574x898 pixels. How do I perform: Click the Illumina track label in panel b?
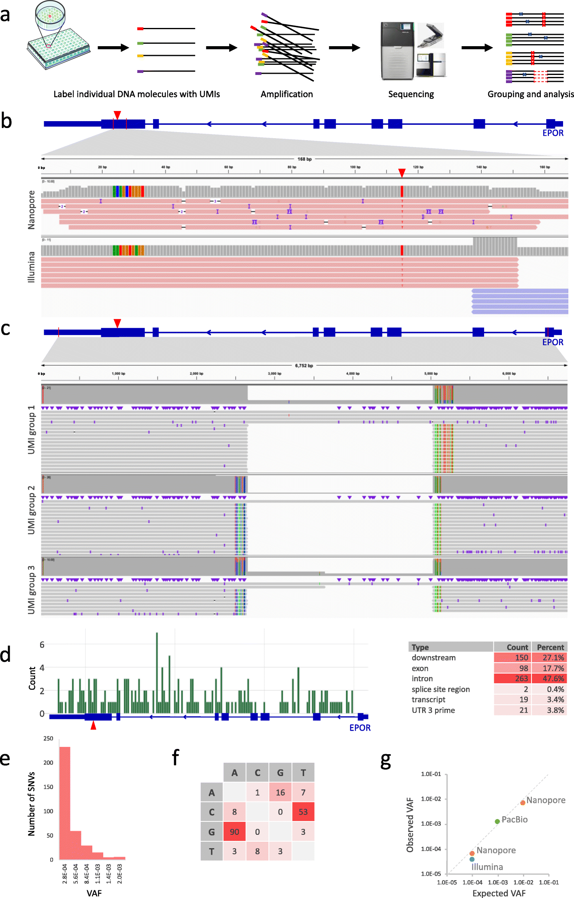point(31,267)
